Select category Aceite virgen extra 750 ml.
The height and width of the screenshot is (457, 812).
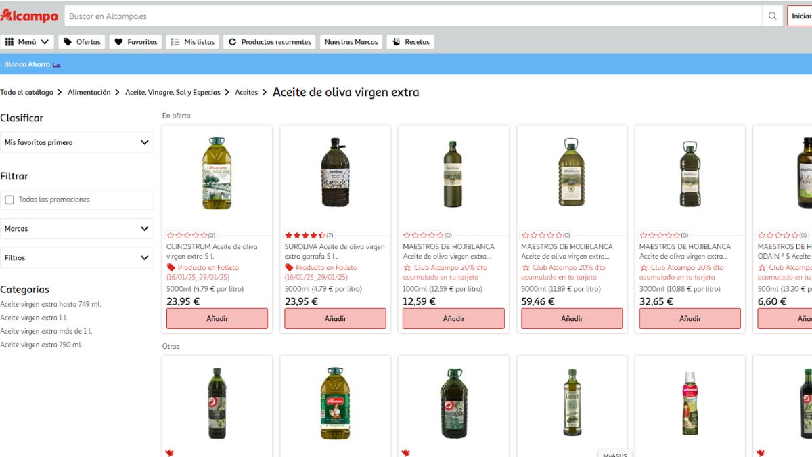[41, 345]
